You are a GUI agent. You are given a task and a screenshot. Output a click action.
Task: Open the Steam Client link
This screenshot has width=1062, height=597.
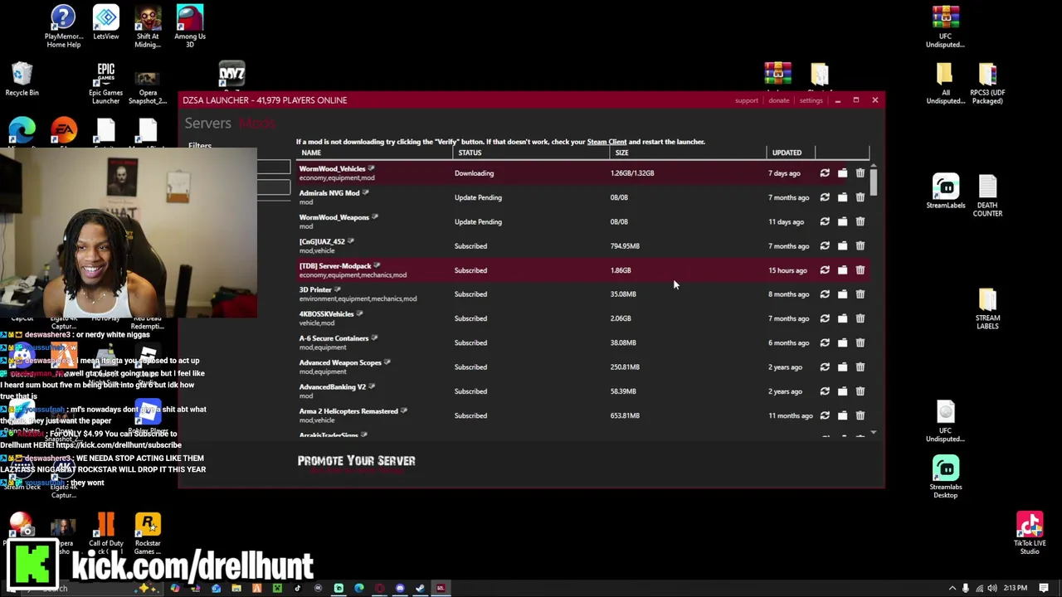[x=607, y=142]
